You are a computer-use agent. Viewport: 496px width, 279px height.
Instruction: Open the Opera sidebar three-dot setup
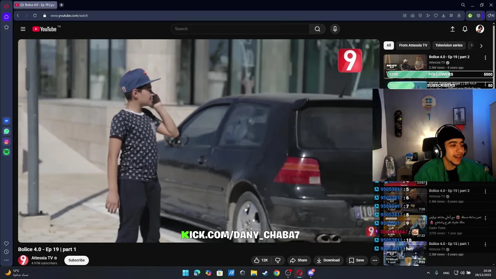coord(6,260)
